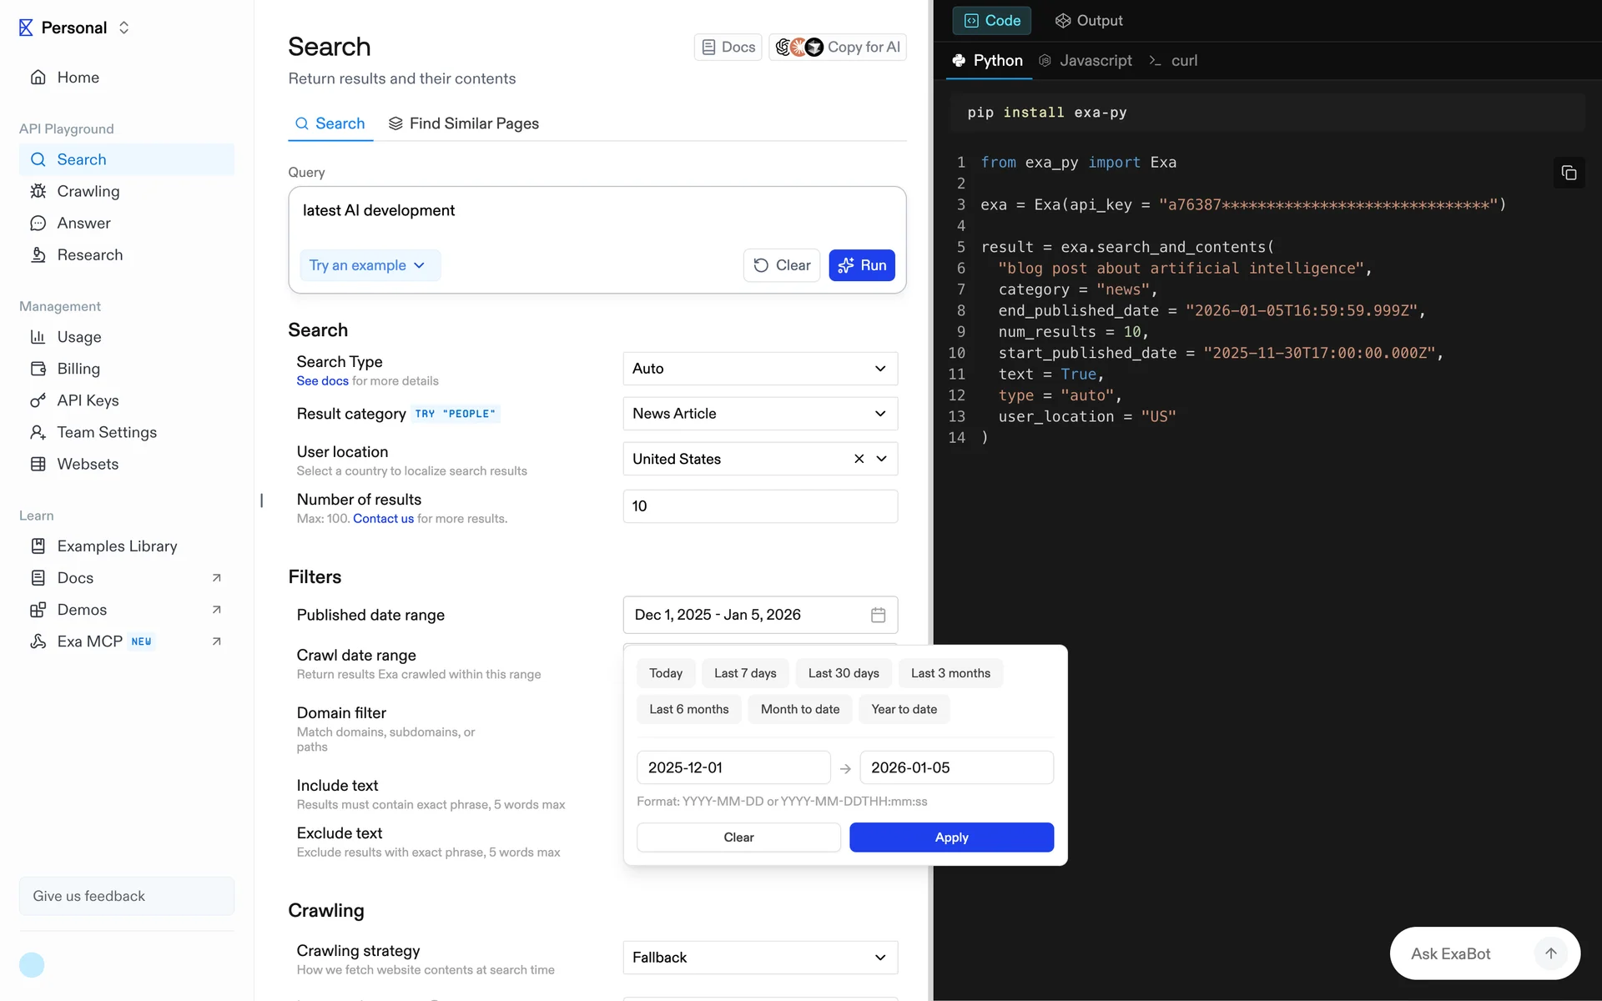The height and width of the screenshot is (1001, 1602).
Task: Open Crawling in the sidebar
Action: [88, 191]
